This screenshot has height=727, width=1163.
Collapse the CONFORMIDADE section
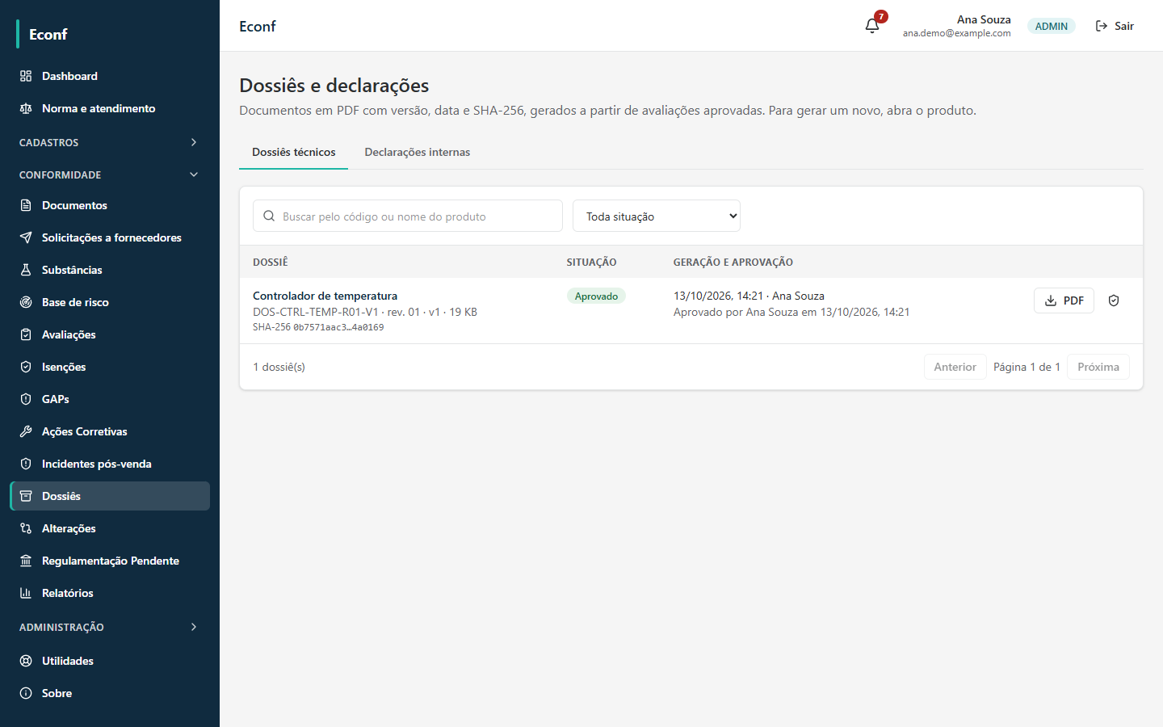point(110,174)
